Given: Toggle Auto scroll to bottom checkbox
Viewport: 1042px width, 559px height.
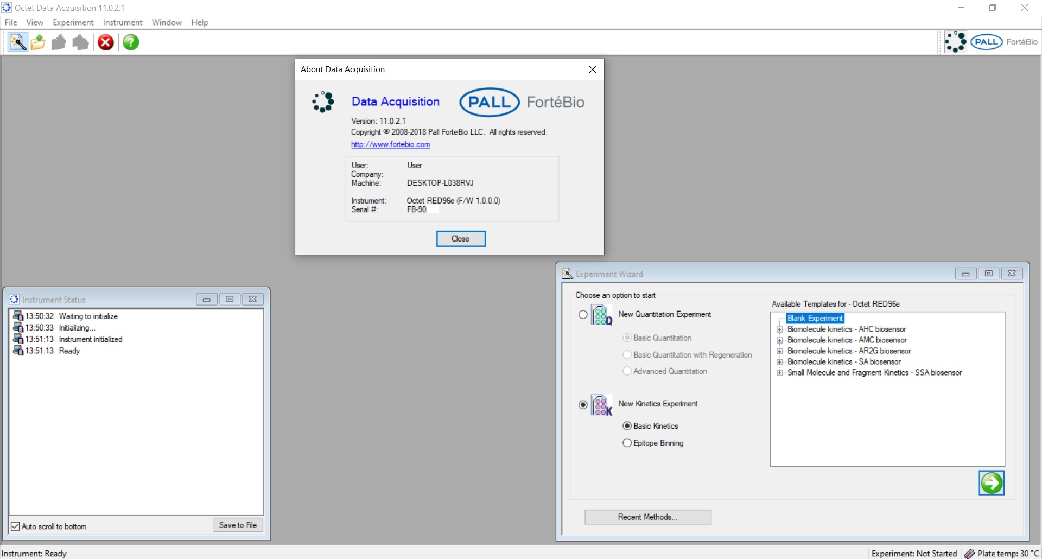Looking at the screenshot, I should click(15, 526).
